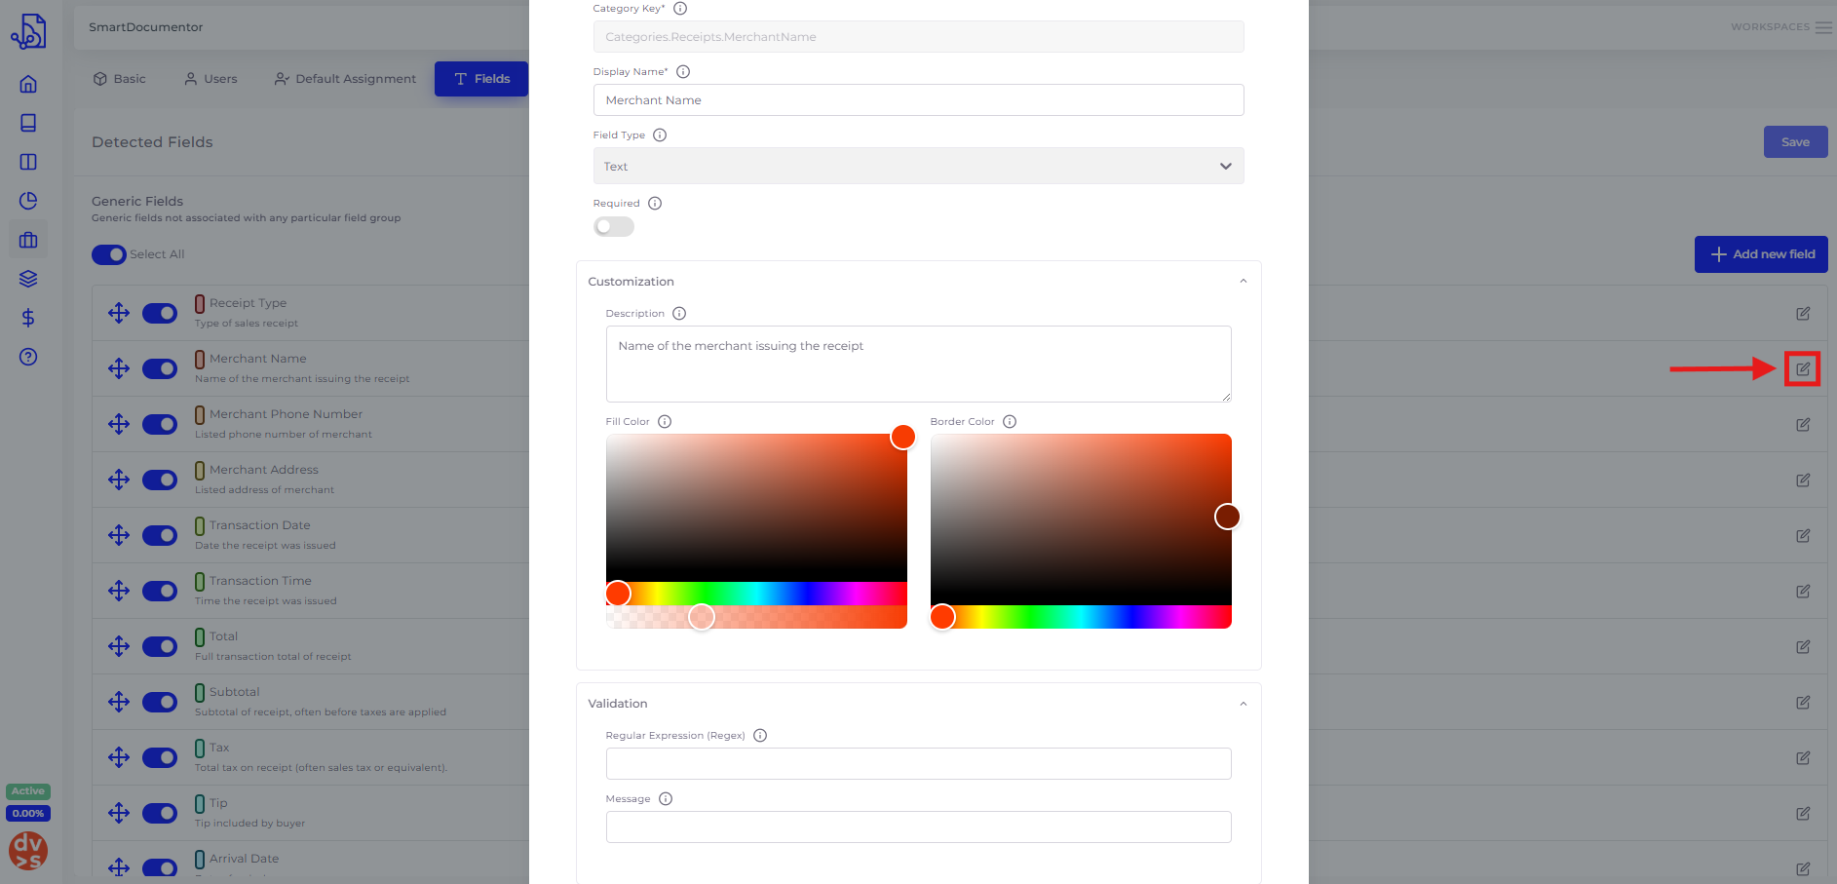Click the Save button
The image size is (1837, 884).
(x=1794, y=142)
